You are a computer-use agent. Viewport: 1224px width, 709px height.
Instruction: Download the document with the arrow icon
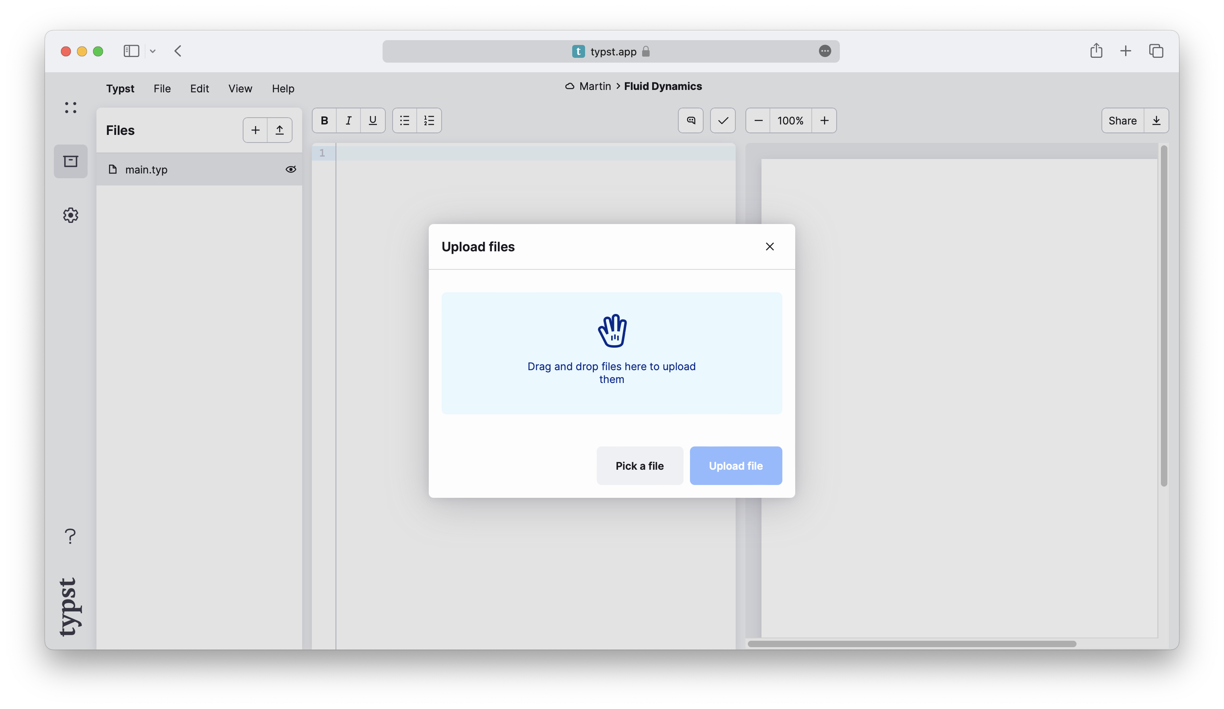pyautogui.click(x=1156, y=120)
